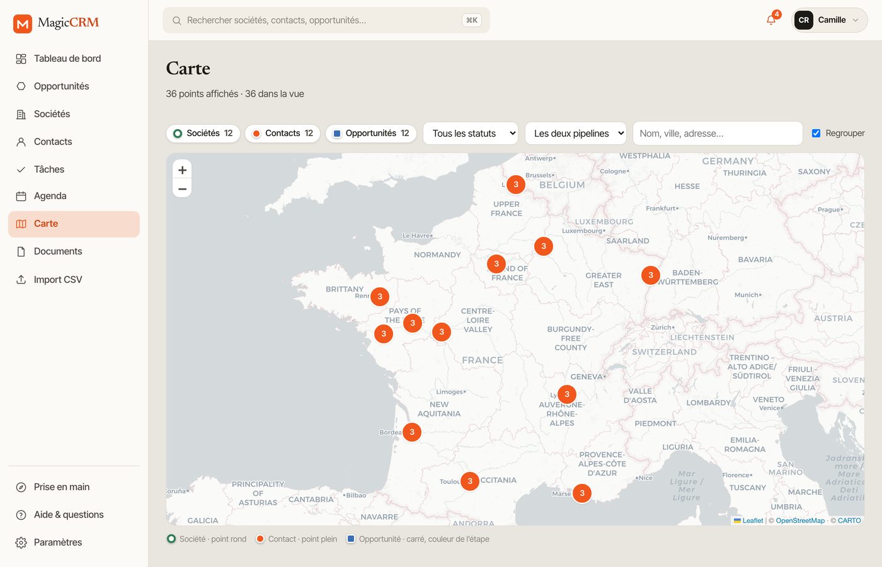Toggle the Contacts 12 filter chip
882x567 pixels.
click(283, 134)
